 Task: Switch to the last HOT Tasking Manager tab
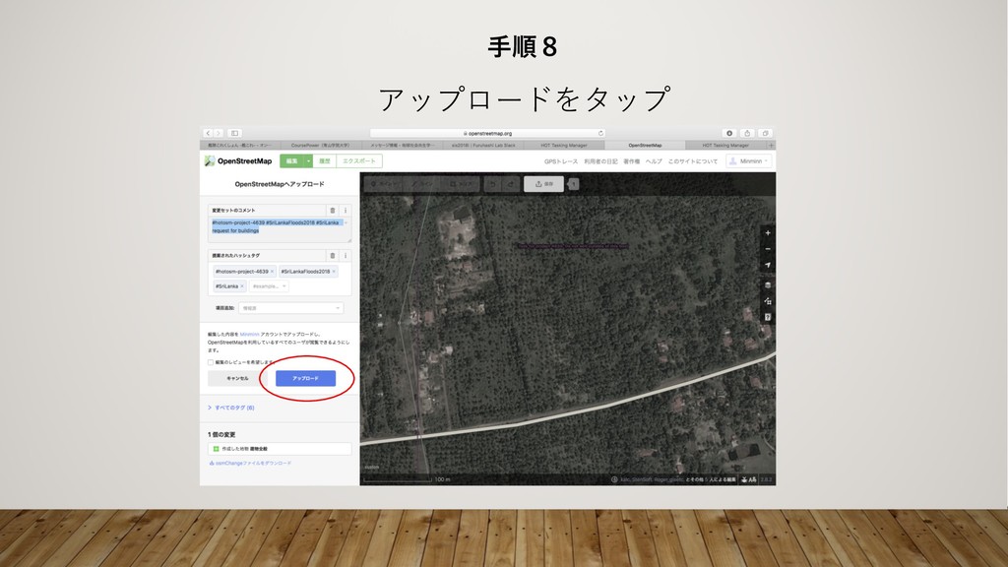(x=725, y=146)
